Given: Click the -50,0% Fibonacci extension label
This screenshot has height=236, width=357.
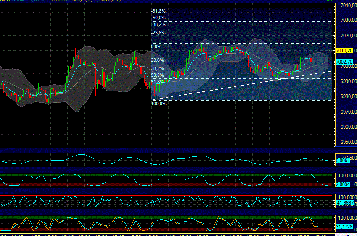Looking at the screenshot, I should pos(158,18).
